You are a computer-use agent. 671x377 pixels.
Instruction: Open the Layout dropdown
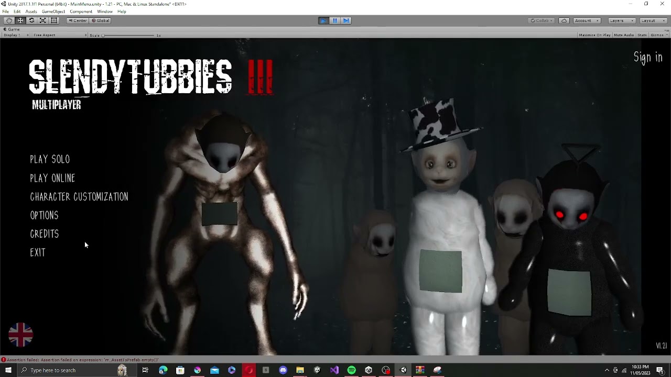[x=653, y=20]
